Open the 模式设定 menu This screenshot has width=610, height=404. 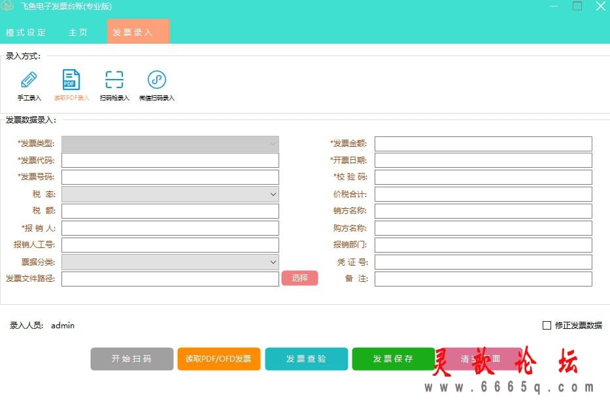click(x=26, y=32)
